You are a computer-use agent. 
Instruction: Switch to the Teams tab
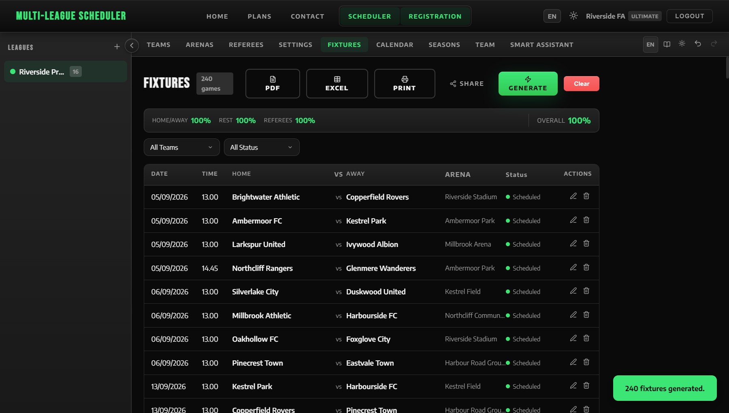[158, 45]
